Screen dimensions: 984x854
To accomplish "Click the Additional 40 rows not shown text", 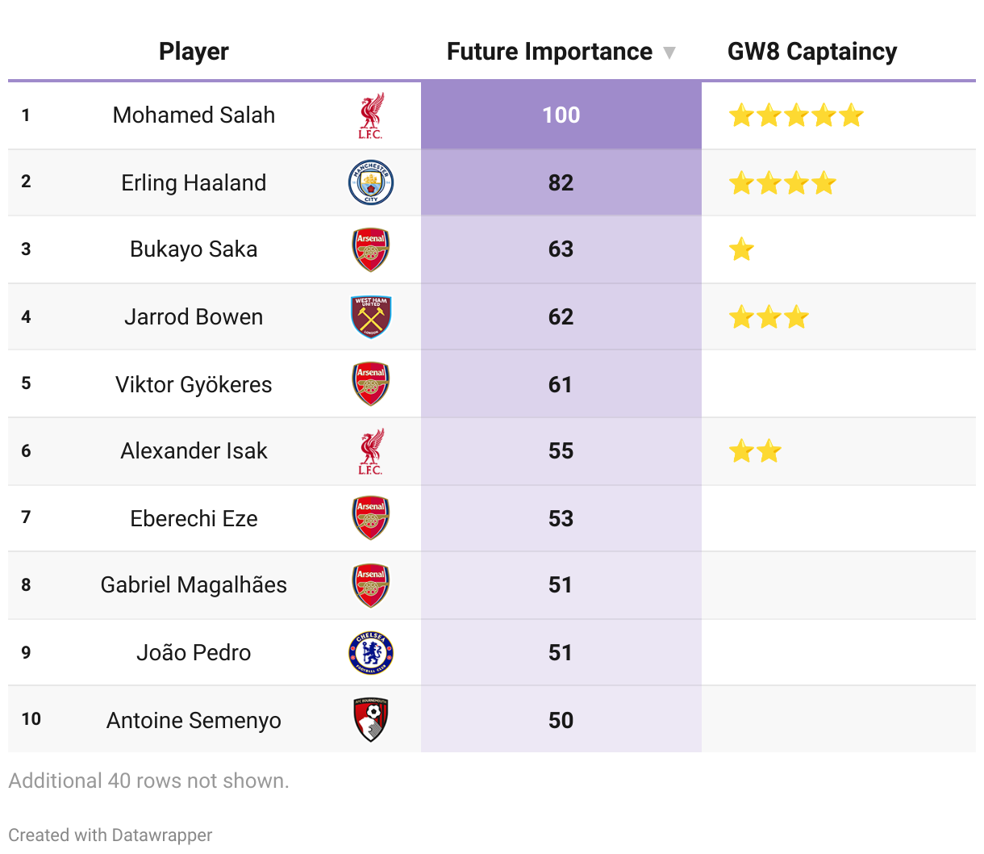I will pyautogui.click(x=148, y=781).
